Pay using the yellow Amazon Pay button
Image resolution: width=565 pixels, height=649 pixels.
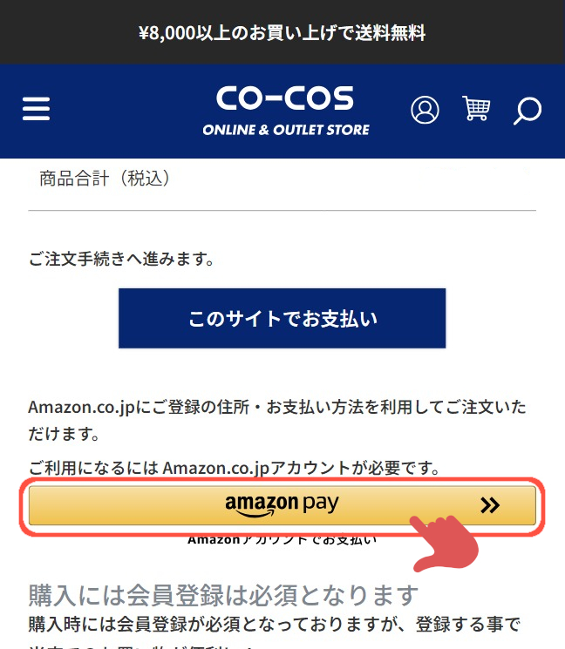point(282,505)
